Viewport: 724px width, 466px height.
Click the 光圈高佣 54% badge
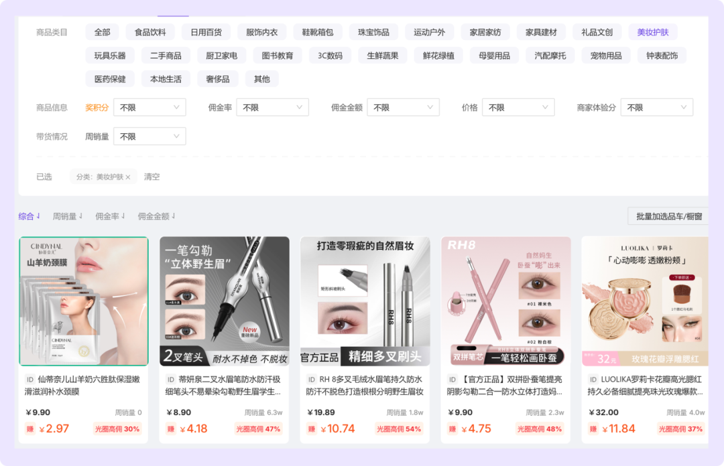click(399, 429)
